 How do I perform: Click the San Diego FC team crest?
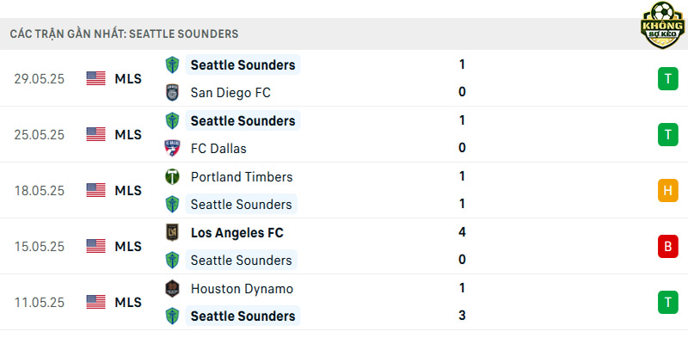point(172,93)
